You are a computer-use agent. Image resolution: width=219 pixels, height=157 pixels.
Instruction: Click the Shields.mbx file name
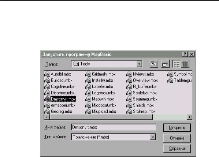pos(143,105)
